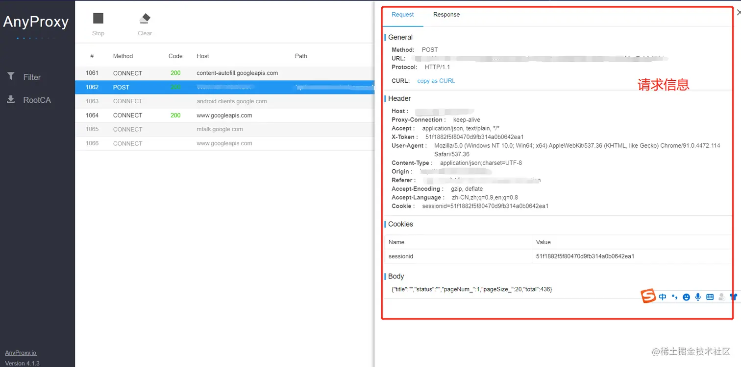Viewport: 741px width, 367px height.
Task: Click the Version 4.1.3 text
Action: 22,364
